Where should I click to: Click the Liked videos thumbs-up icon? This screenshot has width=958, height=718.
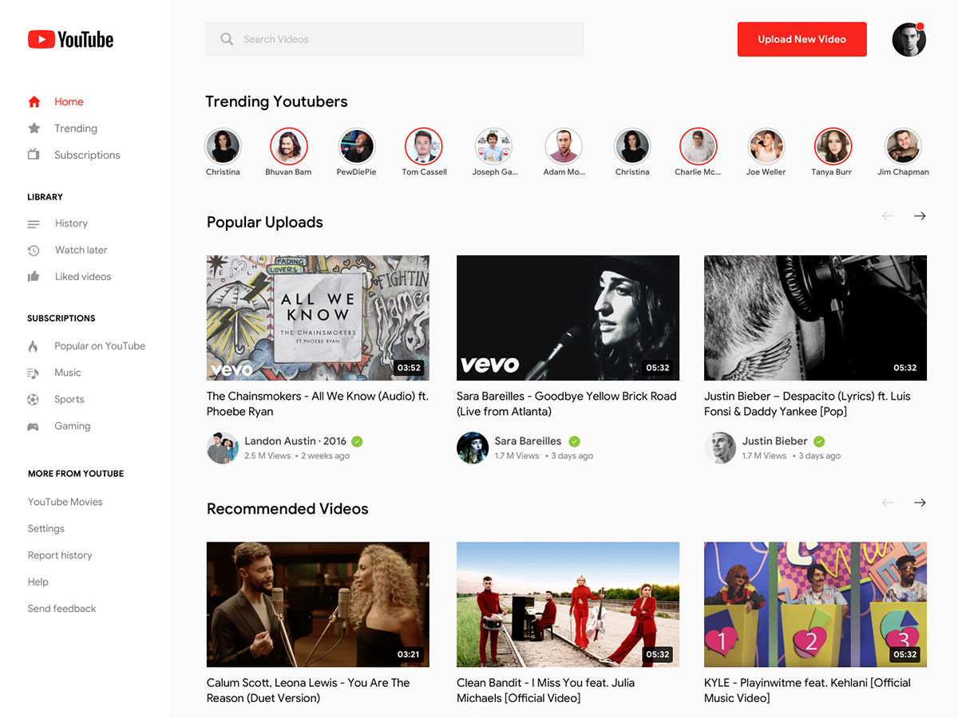(x=34, y=277)
